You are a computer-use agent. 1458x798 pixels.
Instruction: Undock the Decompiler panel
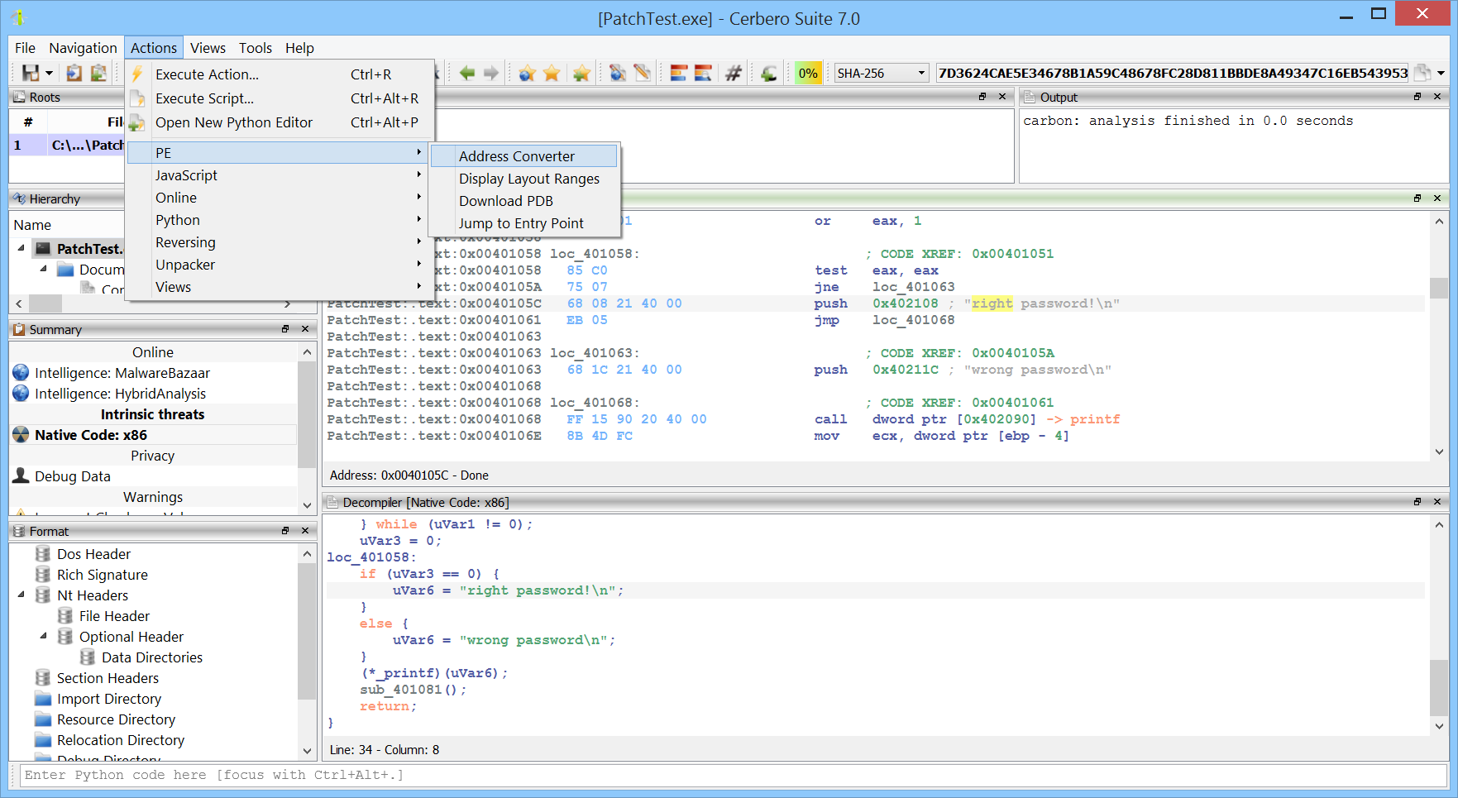tap(1417, 502)
